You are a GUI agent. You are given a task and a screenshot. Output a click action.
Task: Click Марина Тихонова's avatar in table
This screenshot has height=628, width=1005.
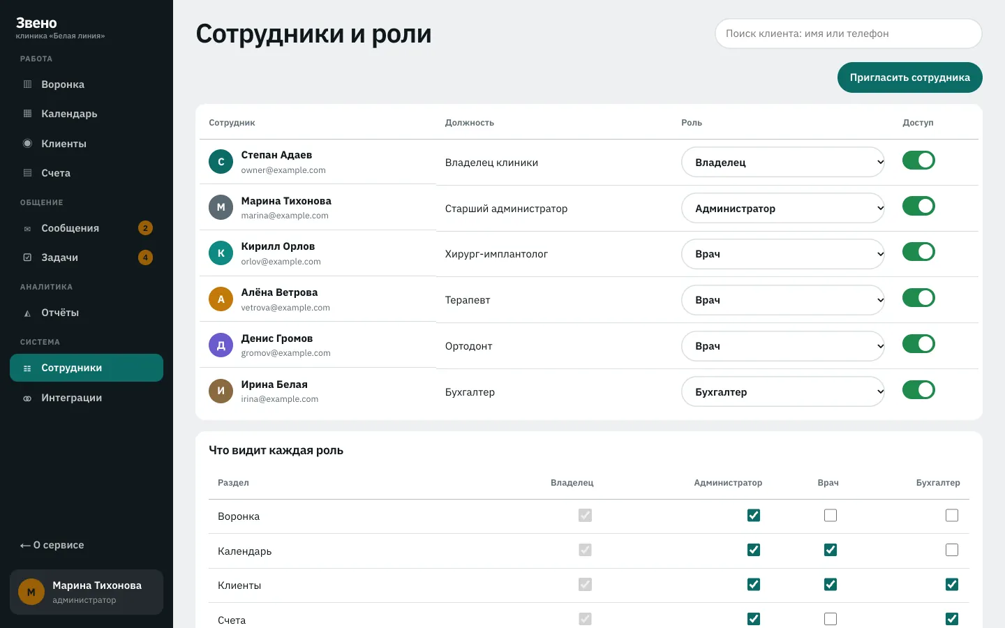pos(221,207)
